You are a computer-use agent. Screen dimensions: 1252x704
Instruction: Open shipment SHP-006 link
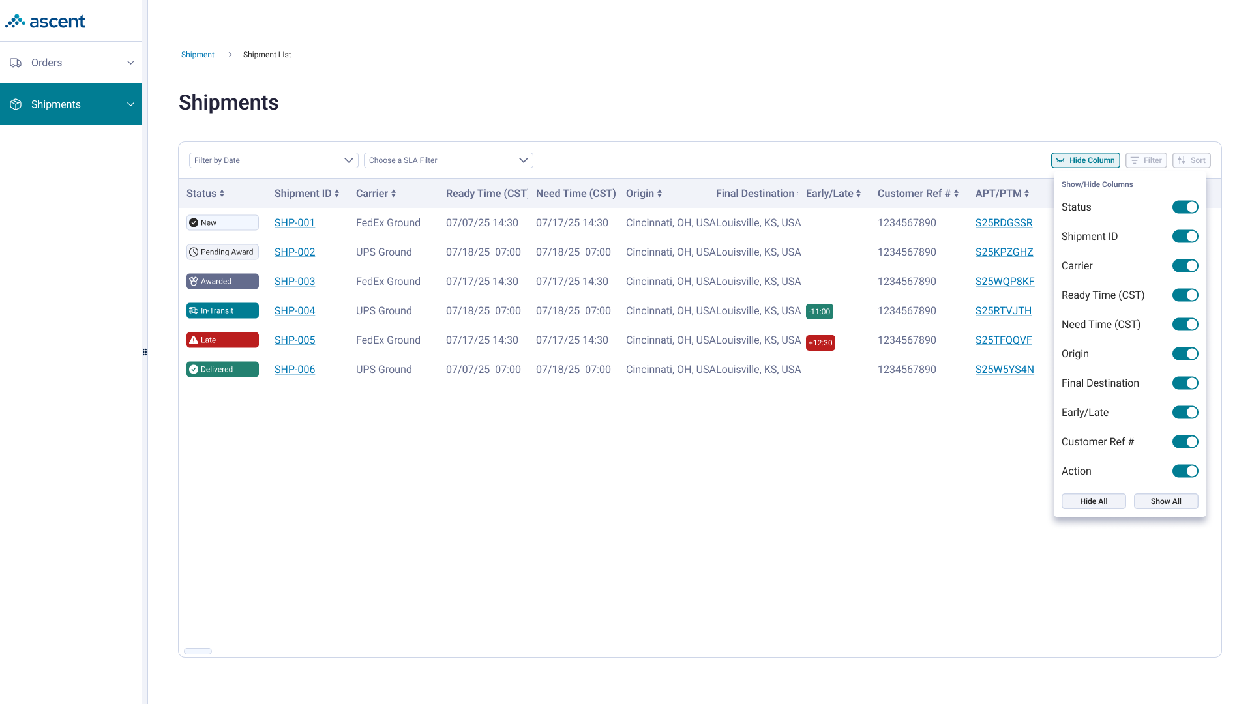pyautogui.click(x=295, y=370)
